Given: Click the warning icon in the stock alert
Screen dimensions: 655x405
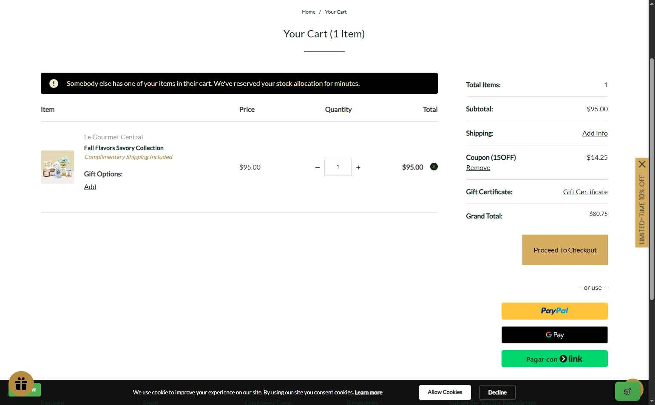Looking at the screenshot, I should click(54, 83).
